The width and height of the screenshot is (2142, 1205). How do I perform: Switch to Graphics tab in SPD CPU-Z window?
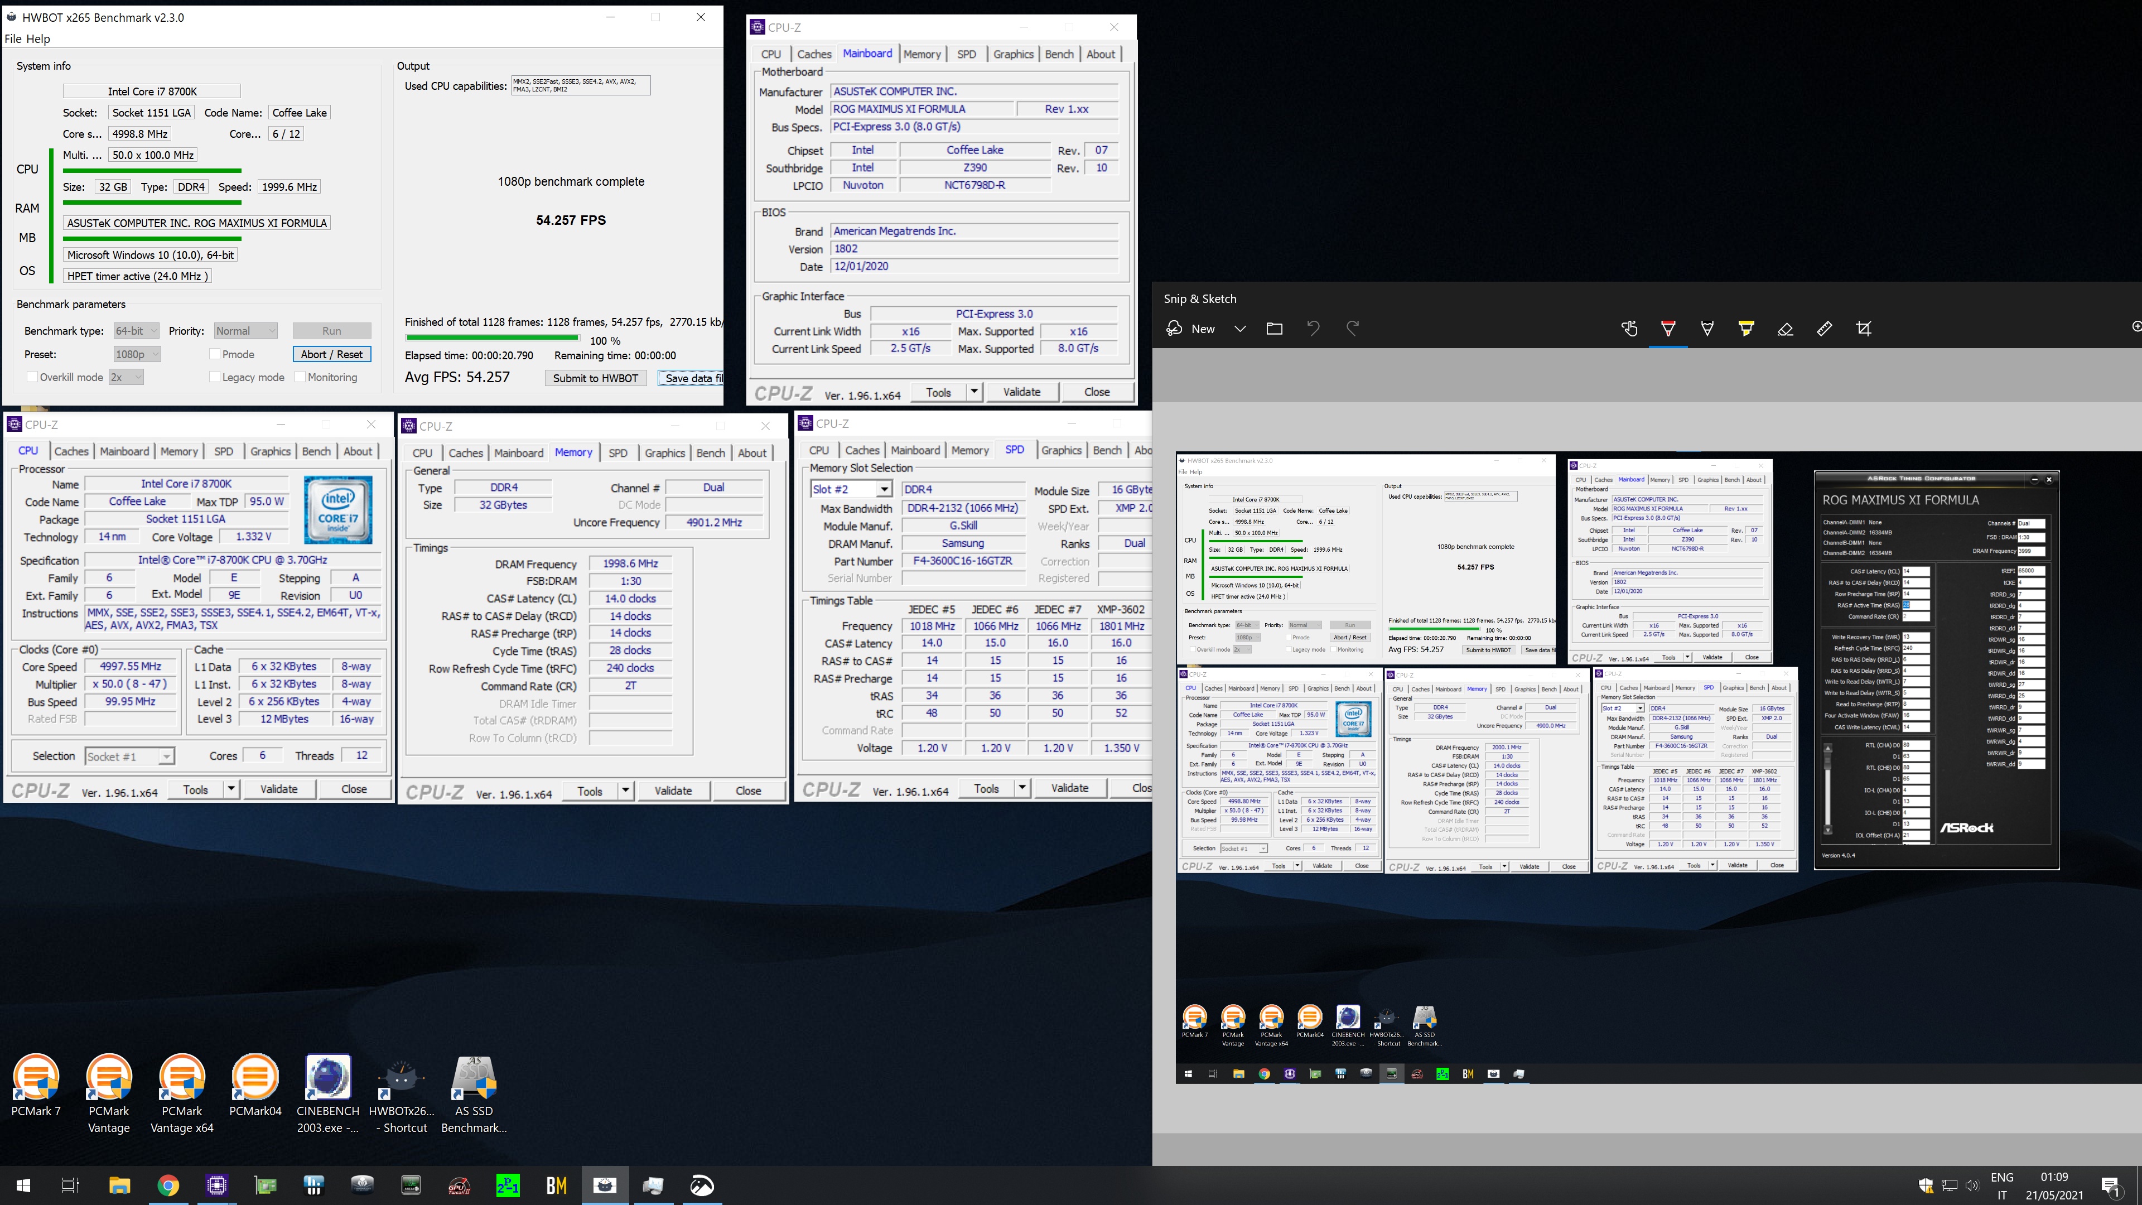pos(1062,450)
